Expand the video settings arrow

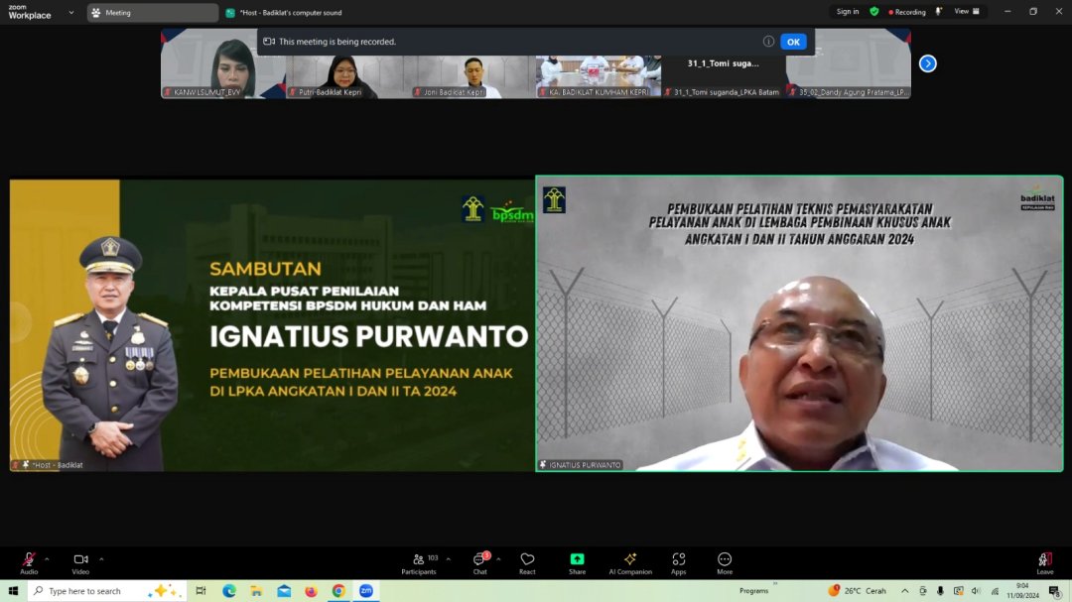(x=100, y=558)
